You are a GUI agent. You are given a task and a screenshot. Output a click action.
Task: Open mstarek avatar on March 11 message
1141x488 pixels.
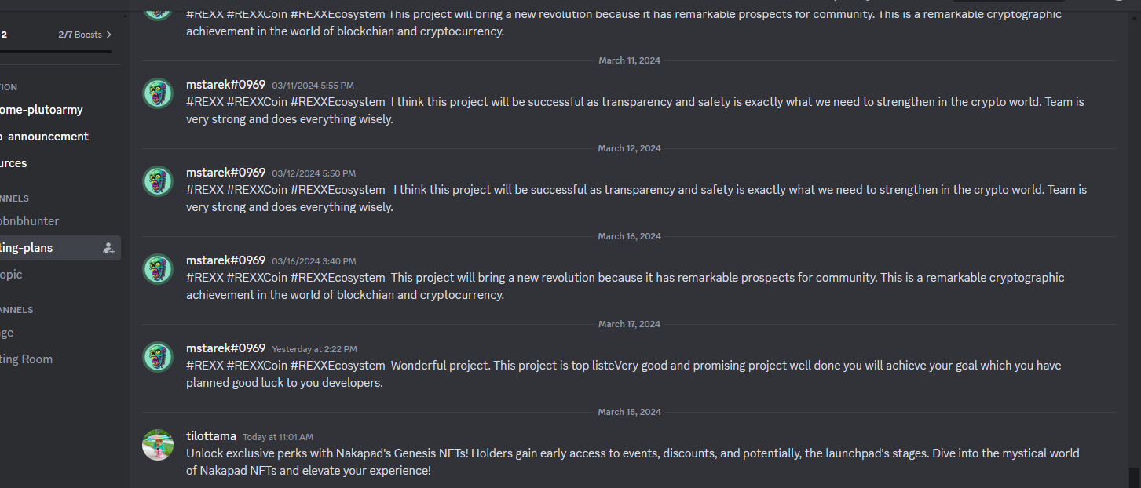pos(158,94)
